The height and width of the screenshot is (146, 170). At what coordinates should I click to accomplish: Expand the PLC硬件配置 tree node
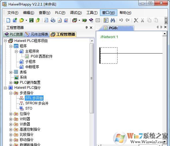tap(11, 83)
